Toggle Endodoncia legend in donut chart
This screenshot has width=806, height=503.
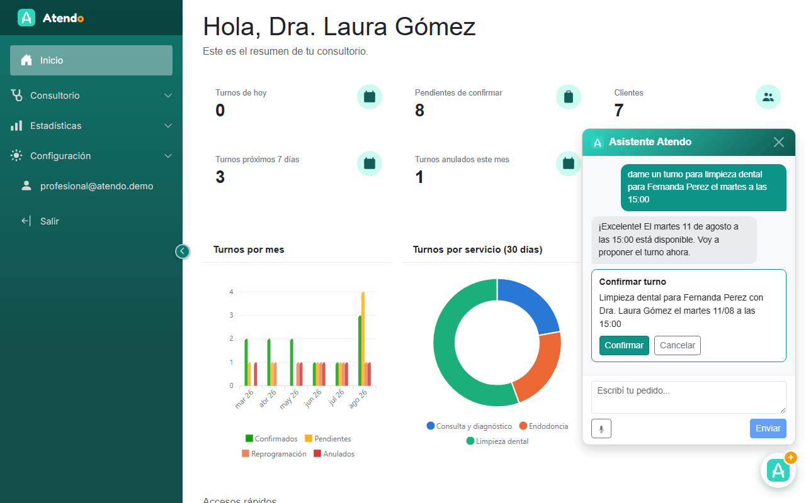click(543, 426)
